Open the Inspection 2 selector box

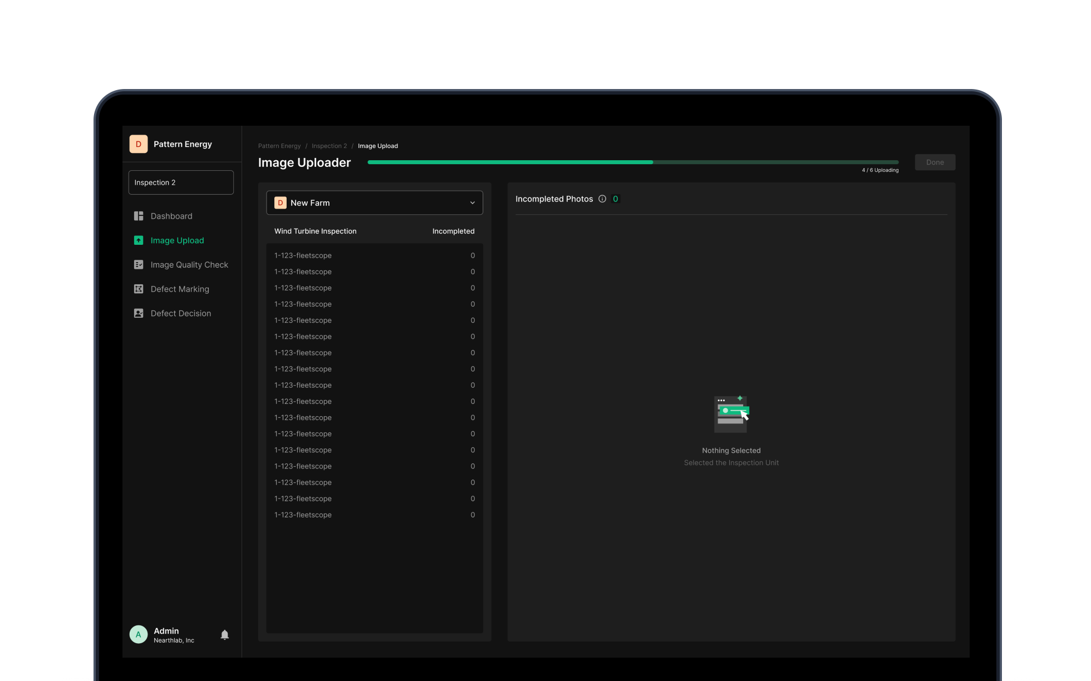(181, 182)
